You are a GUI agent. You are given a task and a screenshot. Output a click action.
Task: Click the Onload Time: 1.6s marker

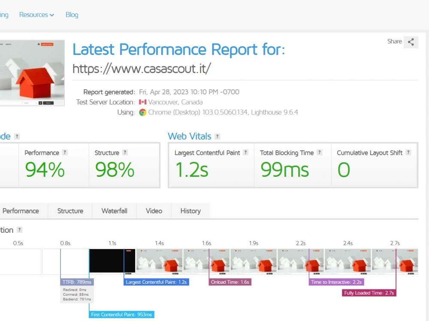click(x=230, y=282)
